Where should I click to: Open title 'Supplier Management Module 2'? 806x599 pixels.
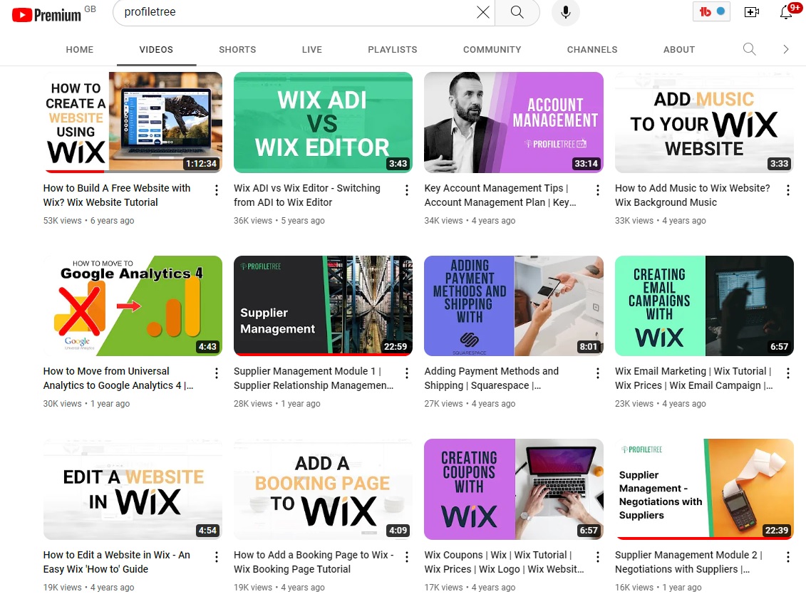(688, 562)
